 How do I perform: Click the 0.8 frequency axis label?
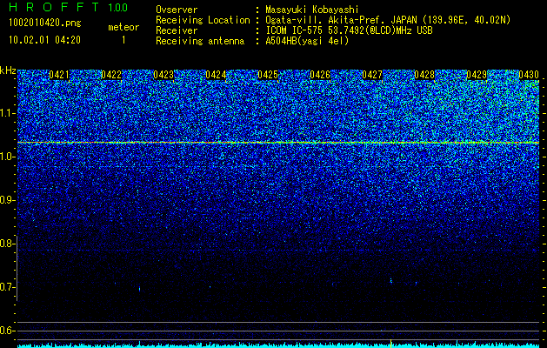(6, 244)
